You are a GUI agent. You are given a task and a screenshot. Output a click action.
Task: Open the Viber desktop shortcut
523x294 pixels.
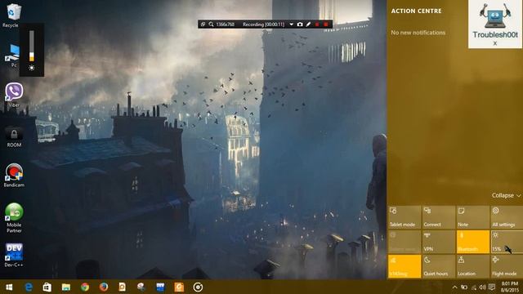tap(14, 95)
